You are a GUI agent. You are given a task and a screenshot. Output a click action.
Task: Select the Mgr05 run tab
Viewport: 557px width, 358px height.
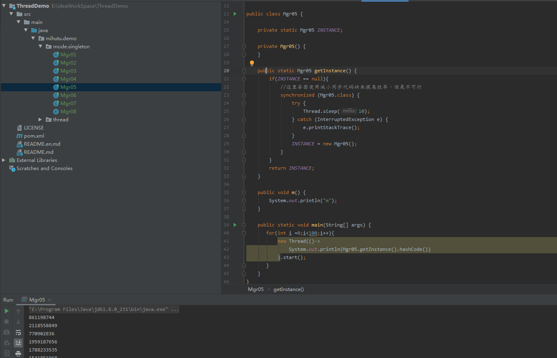click(37, 300)
